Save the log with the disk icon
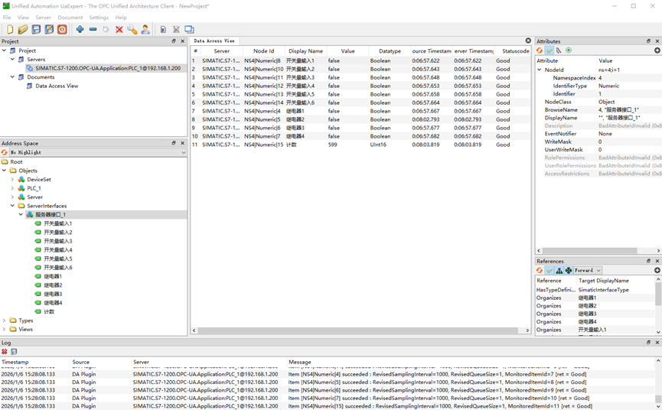 [14, 351]
